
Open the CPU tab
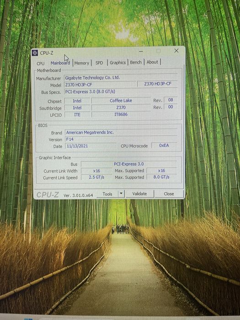pyautogui.click(x=40, y=64)
